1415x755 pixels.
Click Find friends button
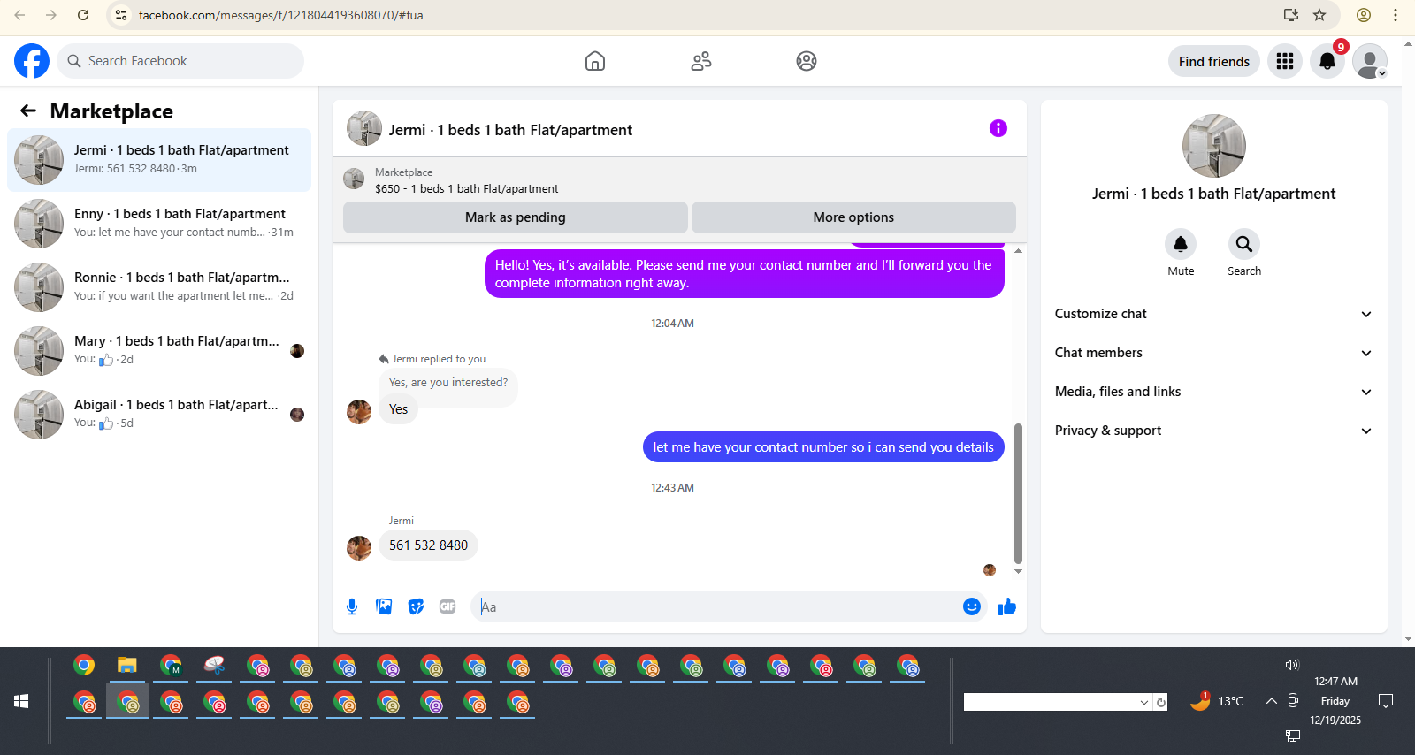1214,61
